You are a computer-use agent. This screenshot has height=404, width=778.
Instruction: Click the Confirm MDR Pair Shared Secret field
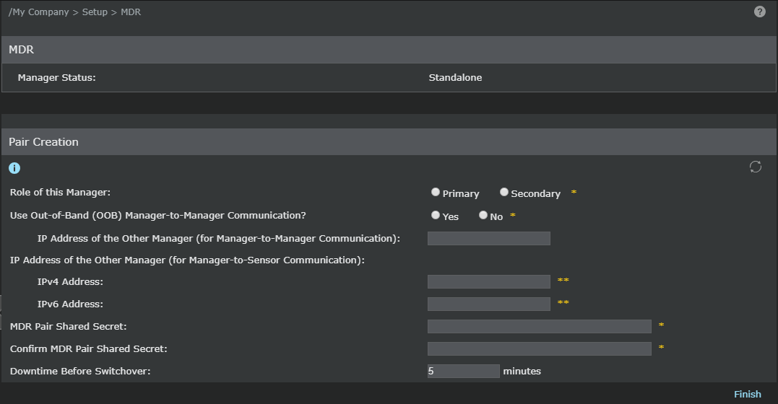tap(540, 348)
